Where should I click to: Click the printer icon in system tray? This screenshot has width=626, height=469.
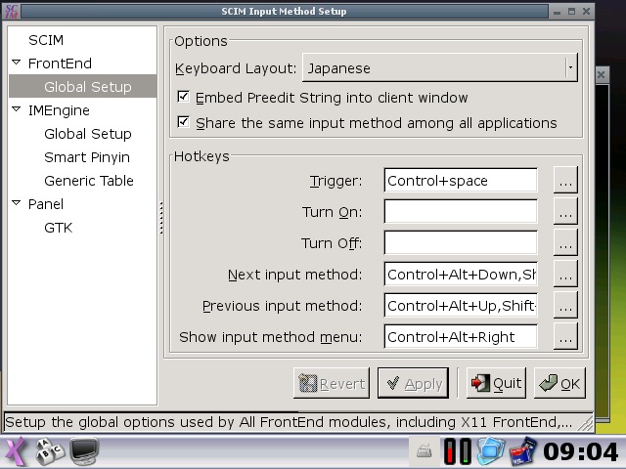(424, 452)
